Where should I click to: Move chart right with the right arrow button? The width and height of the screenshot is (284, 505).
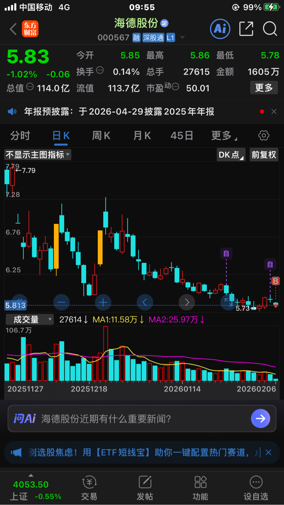pyautogui.click(x=187, y=302)
